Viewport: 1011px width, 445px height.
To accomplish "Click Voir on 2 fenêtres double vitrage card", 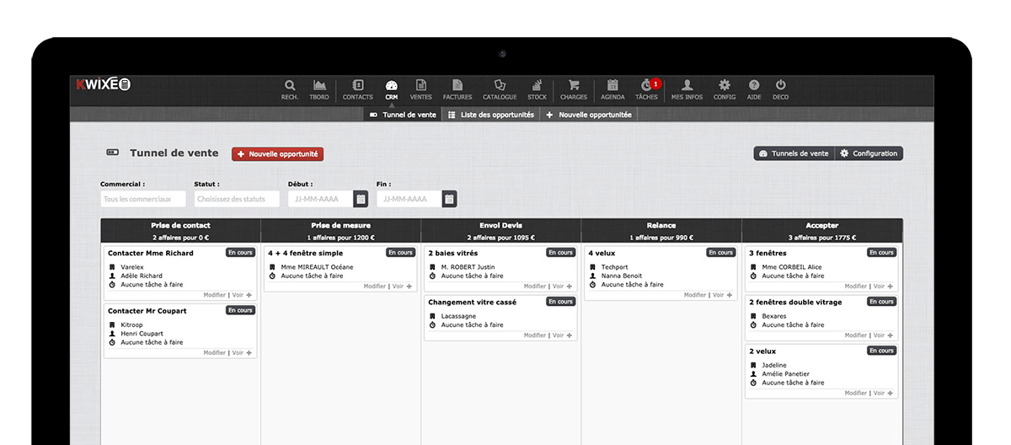I will [879, 335].
